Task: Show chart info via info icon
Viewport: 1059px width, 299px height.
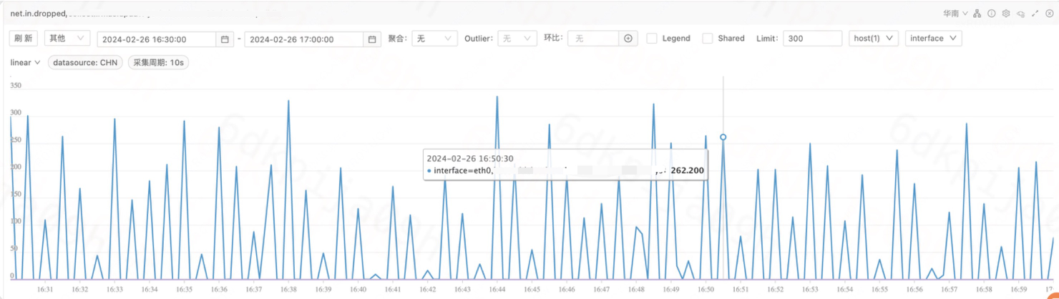Action: point(991,14)
